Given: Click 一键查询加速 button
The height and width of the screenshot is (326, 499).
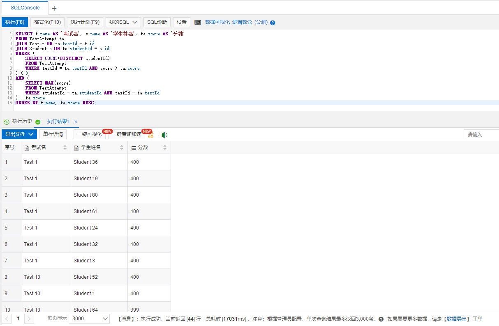Looking at the screenshot, I should coord(127,134).
